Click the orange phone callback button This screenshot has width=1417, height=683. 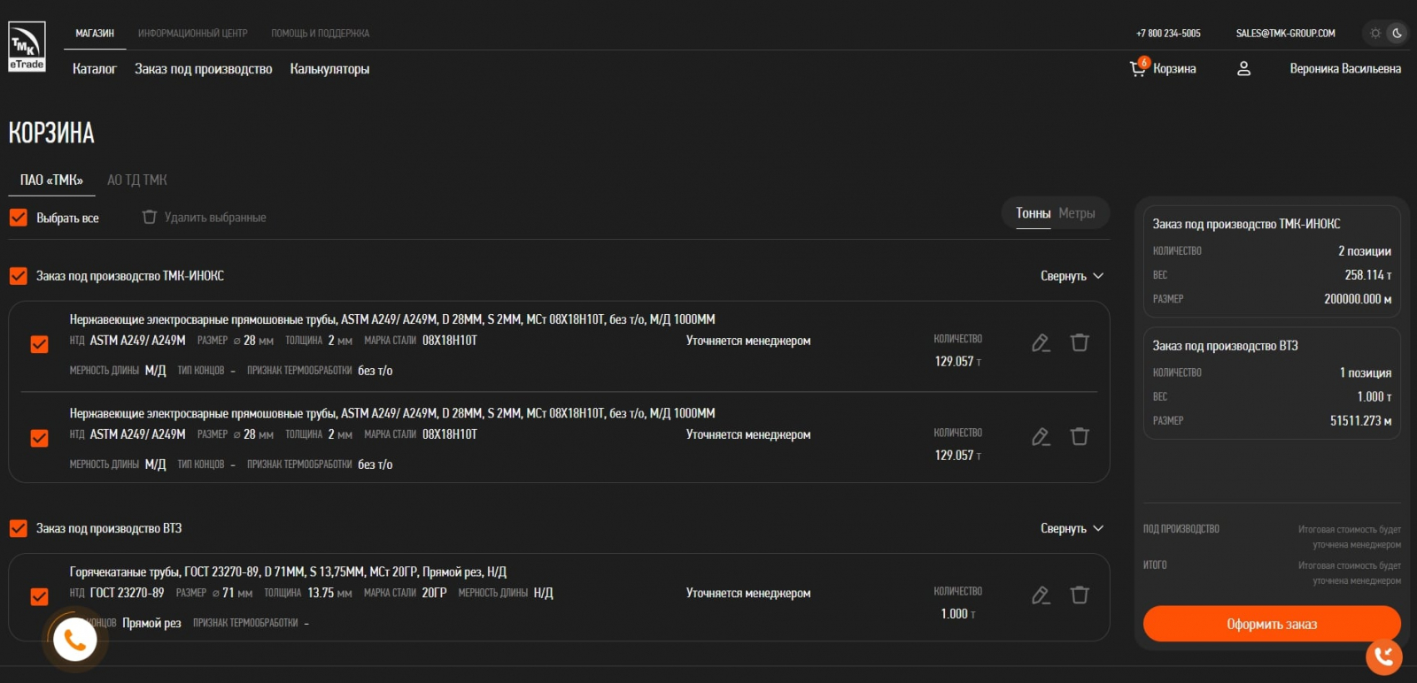point(75,639)
